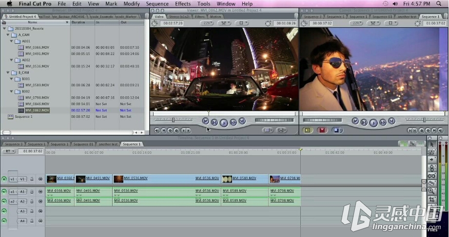Switch to 'another test' tab in Timeline

[108, 144]
